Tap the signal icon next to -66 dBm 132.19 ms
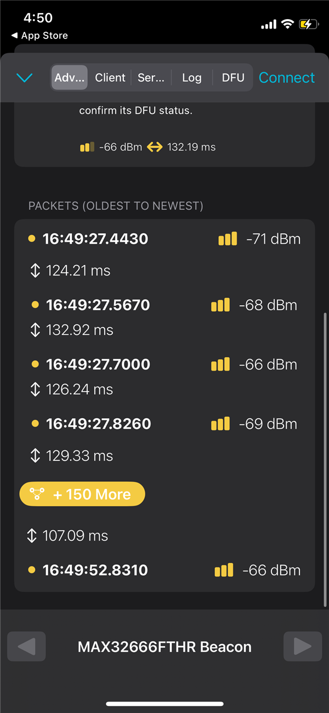 click(87, 147)
